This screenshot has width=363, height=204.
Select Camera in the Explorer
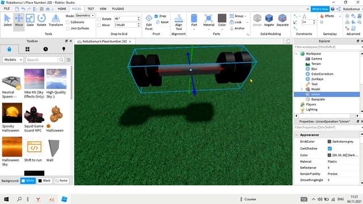316,59
